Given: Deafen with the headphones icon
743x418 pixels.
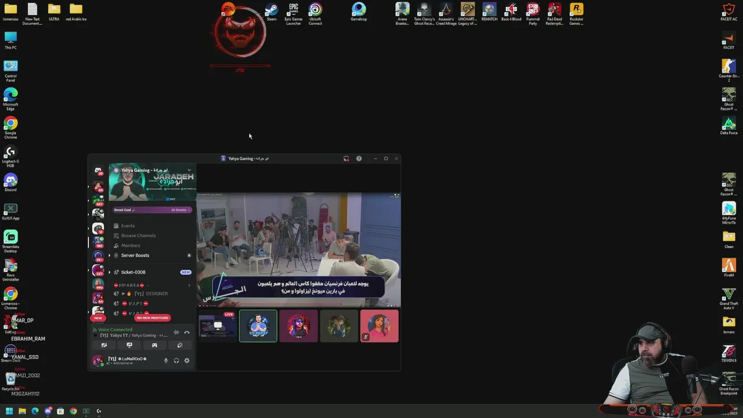Looking at the screenshot, I should (x=176, y=361).
